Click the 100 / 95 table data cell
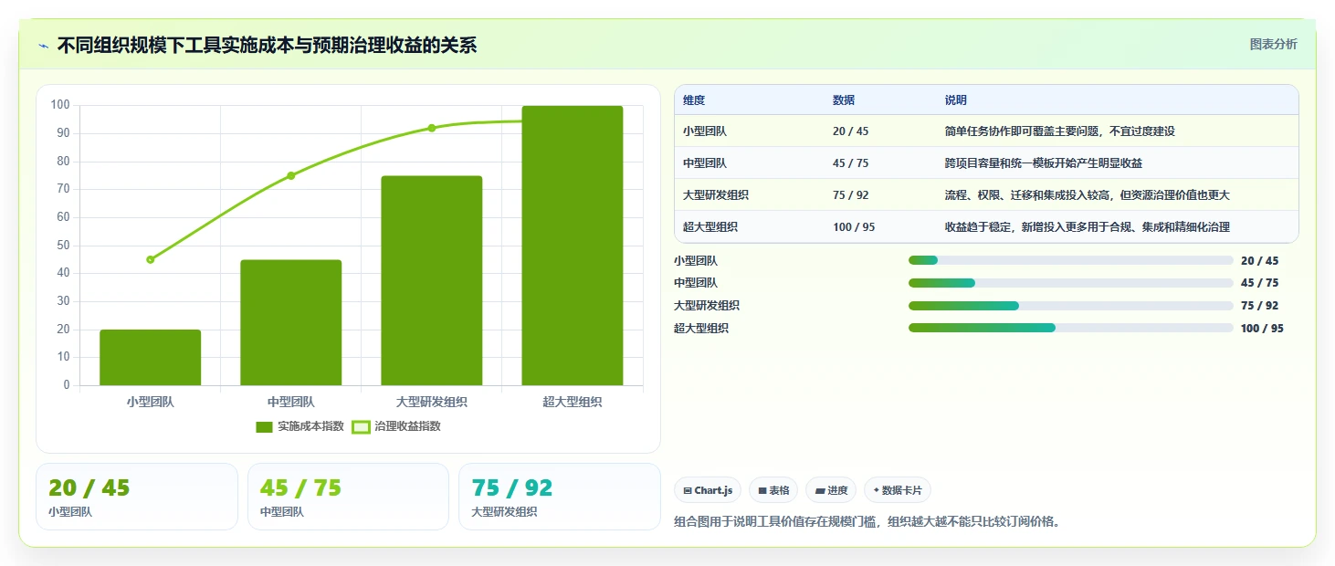The height and width of the screenshot is (566, 1335). (854, 227)
